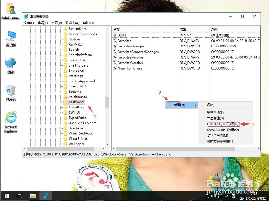This screenshot has width=269, height=201.
Task: Choose DWORD (32 位)值(D) submenu item
Action: coord(225,124)
